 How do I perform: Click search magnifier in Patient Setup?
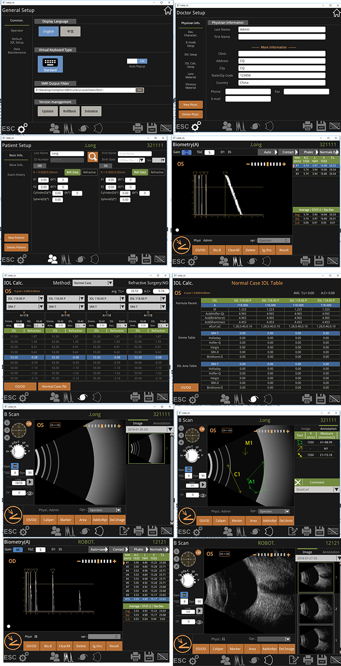(x=93, y=157)
